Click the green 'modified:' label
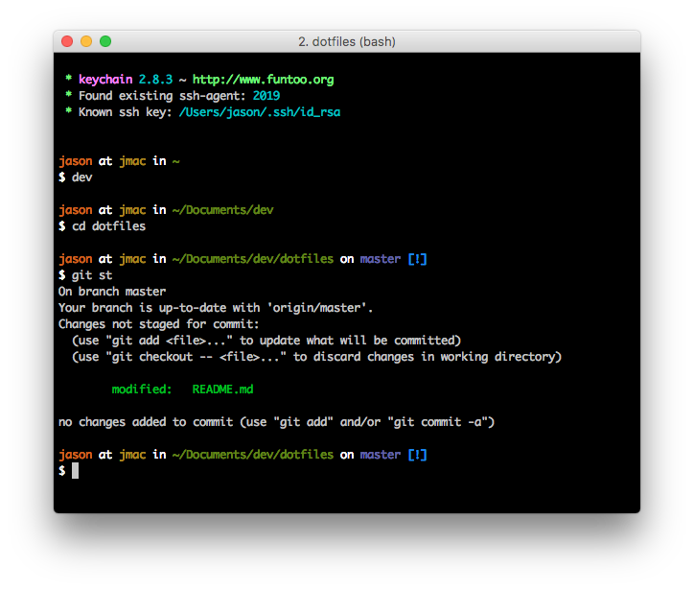694x590 pixels. click(142, 389)
